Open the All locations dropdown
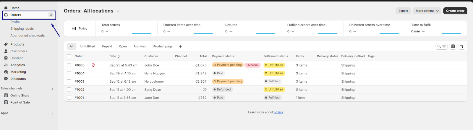This screenshot has height=130, width=473. point(102,11)
